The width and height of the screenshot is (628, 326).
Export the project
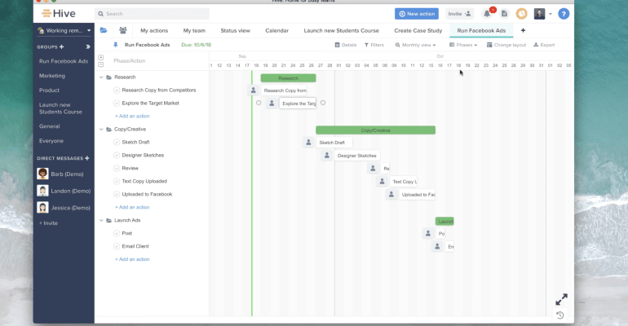point(544,45)
